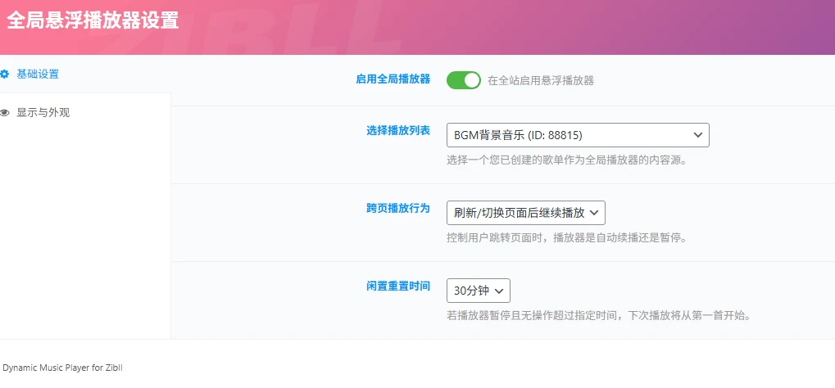Click the 闲置重置时间 field label
The height and width of the screenshot is (388, 835).
[397, 286]
